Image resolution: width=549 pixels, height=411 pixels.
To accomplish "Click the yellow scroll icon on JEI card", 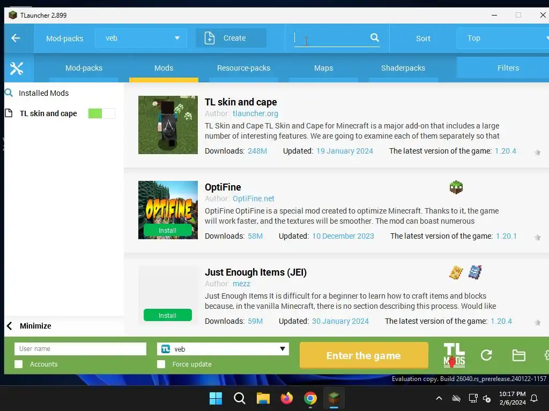I will point(456,272).
